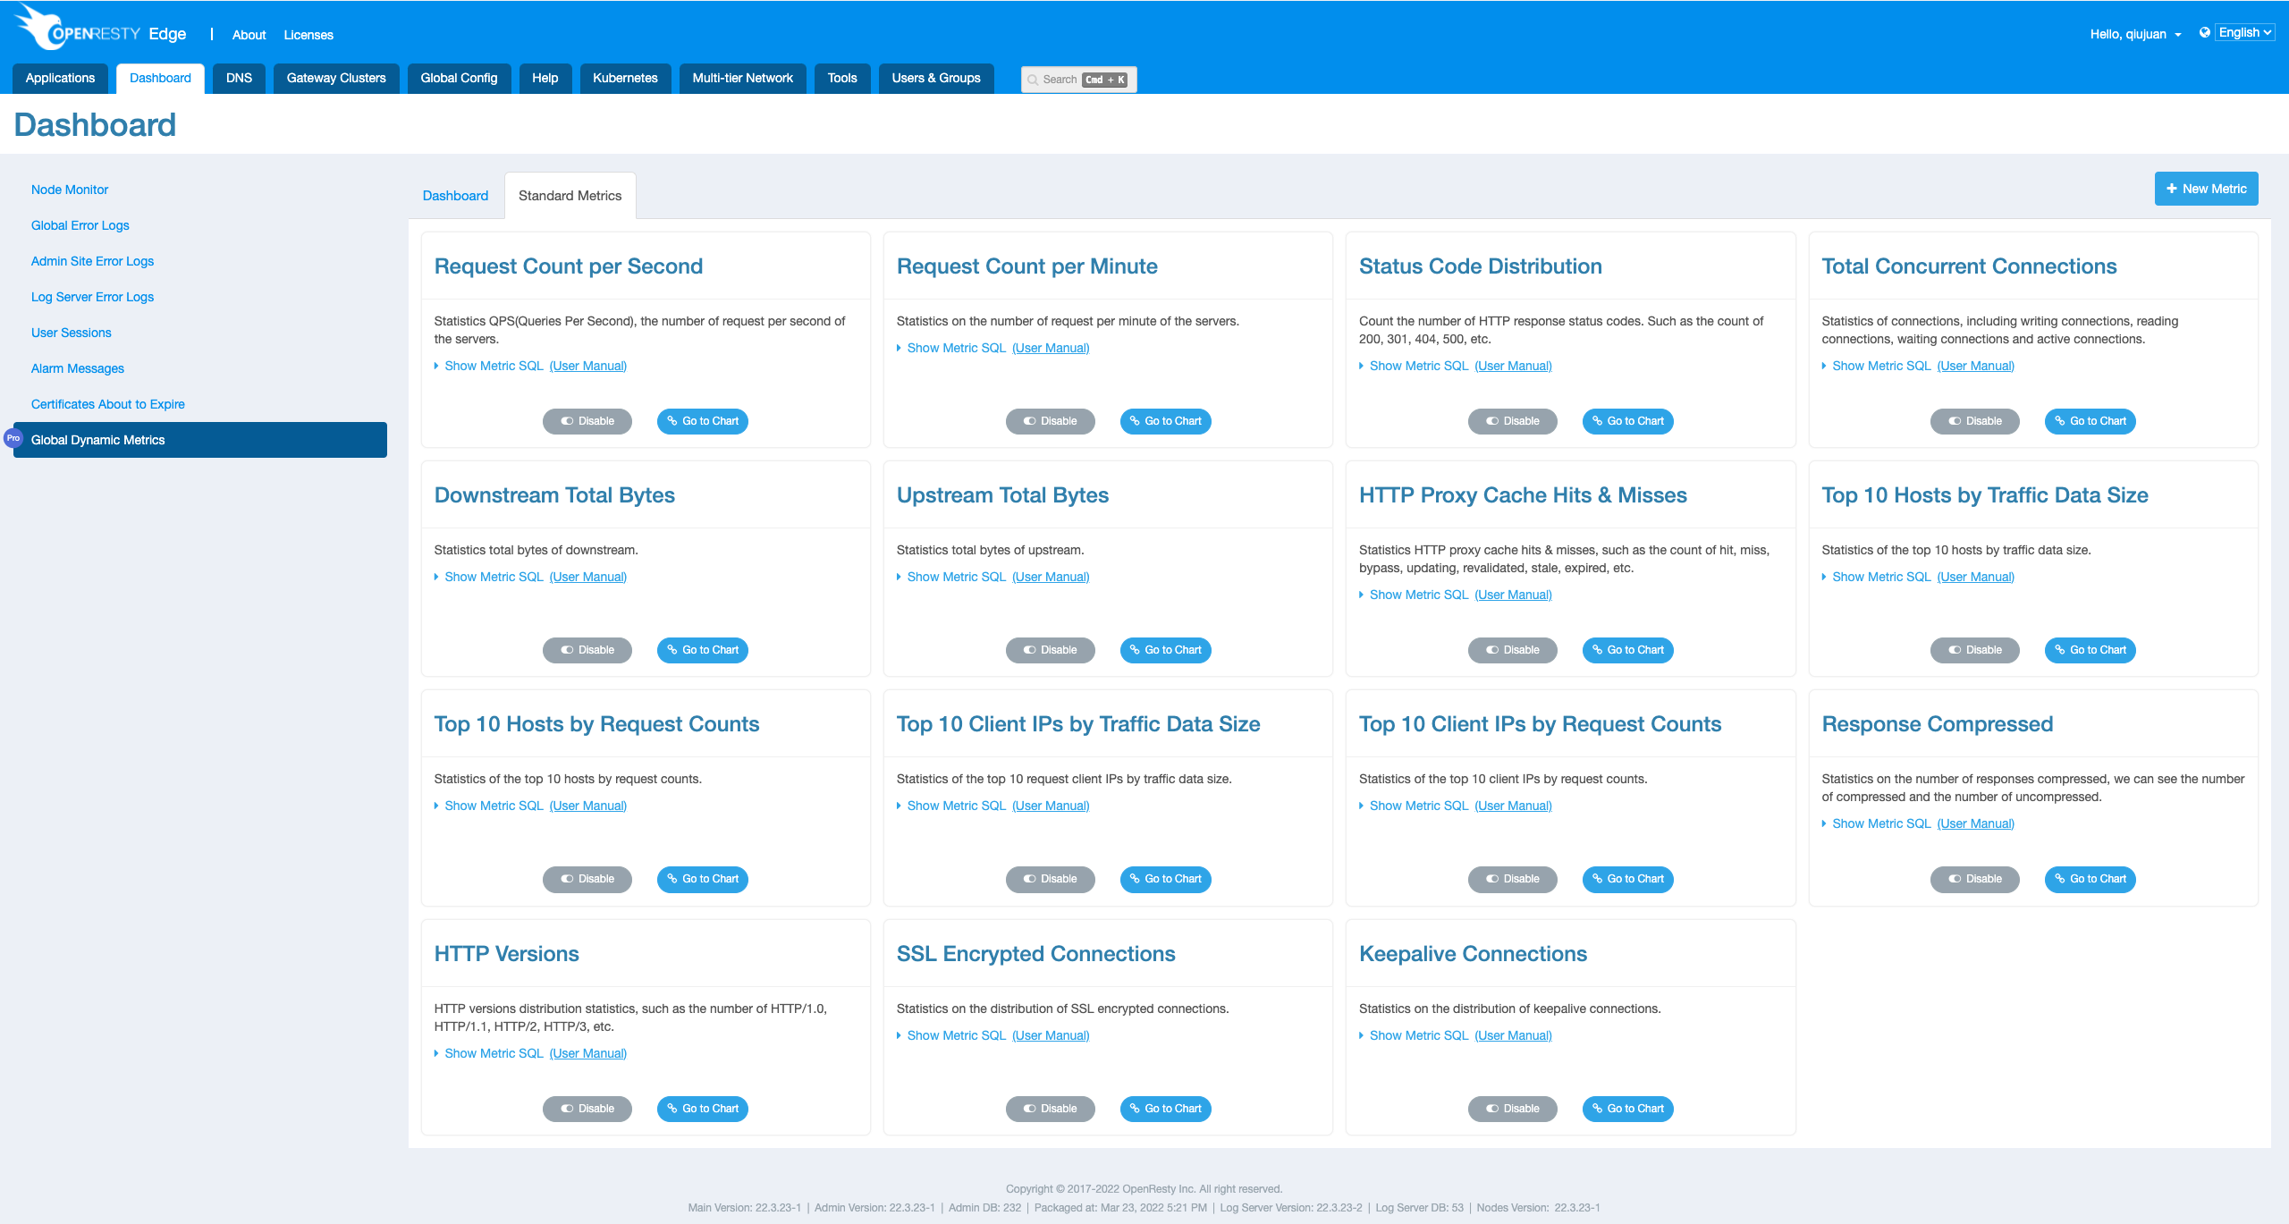This screenshot has width=2289, height=1224.
Task: Disable the HTTP Versions metric
Action: coord(587,1109)
